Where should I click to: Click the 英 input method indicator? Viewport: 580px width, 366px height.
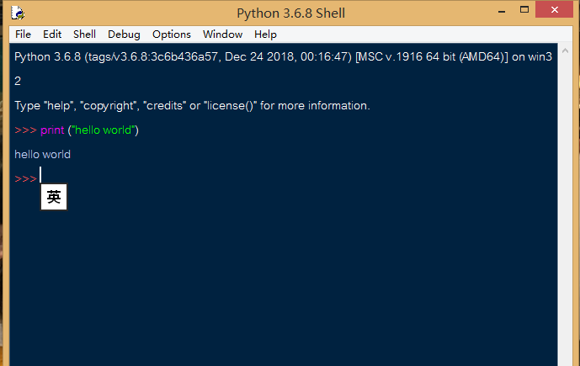click(54, 198)
